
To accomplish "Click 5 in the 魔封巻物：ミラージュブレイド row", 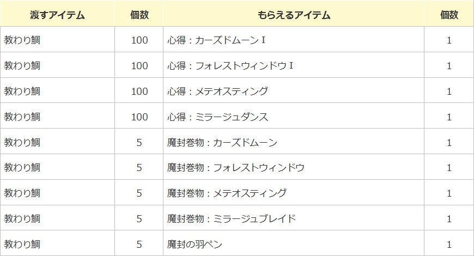I will click(x=139, y=219).
